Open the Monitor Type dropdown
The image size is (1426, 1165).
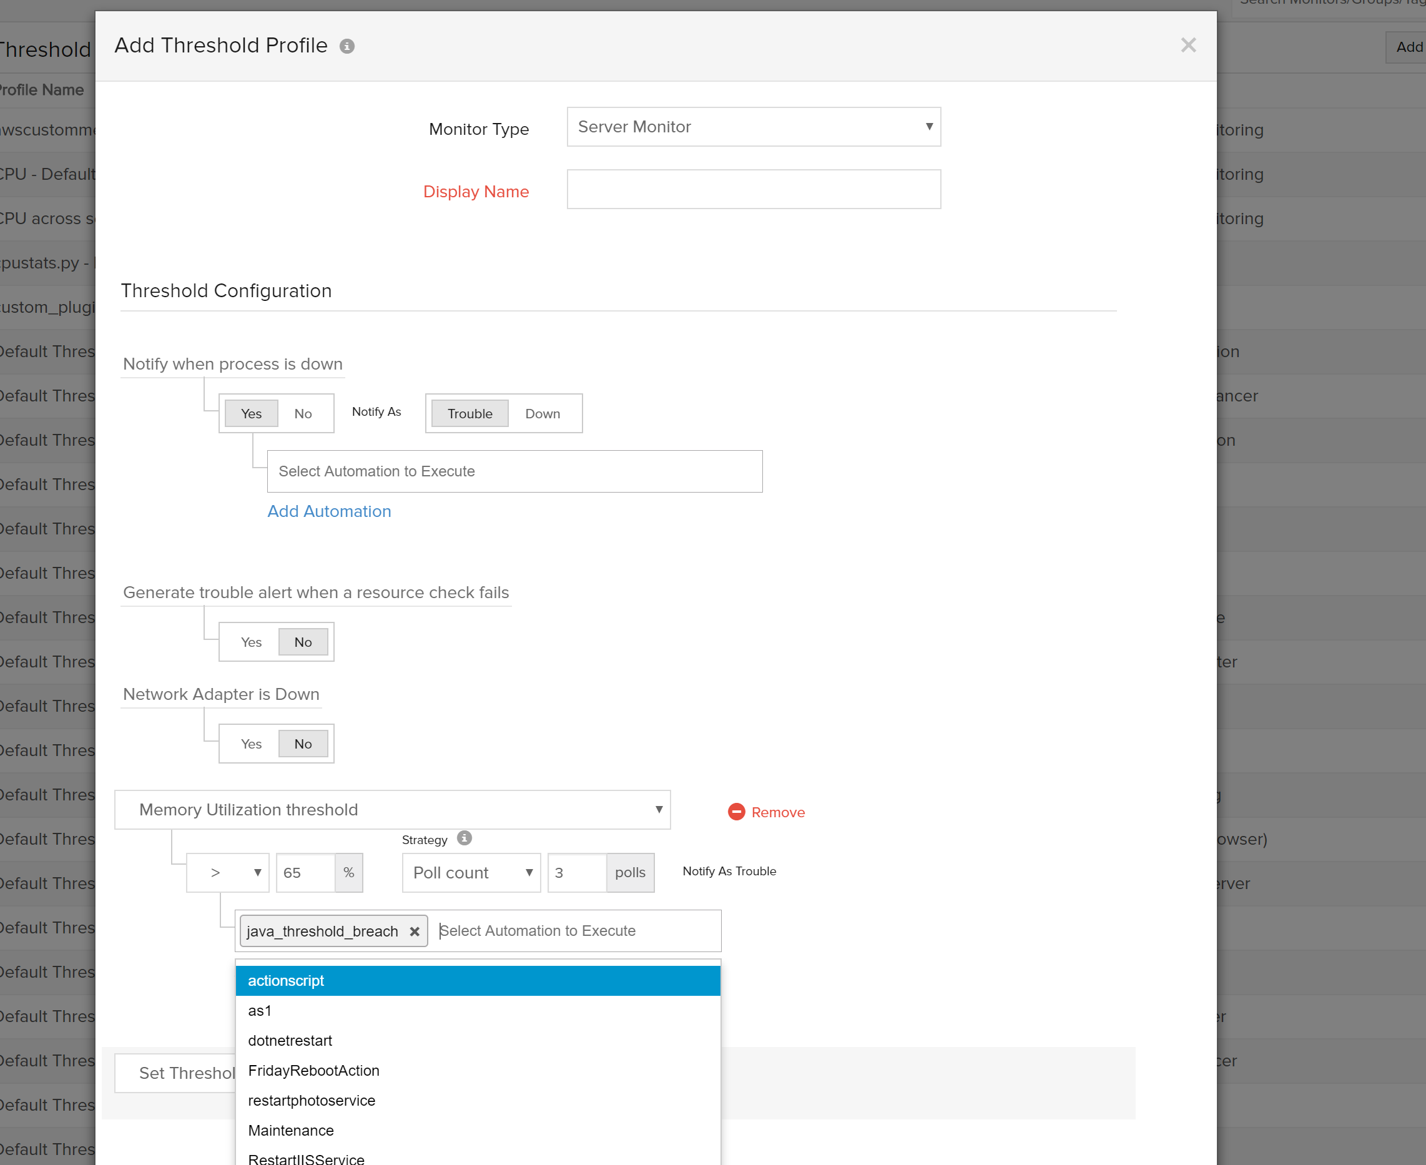pyautogui.click(x=753, y=127)
